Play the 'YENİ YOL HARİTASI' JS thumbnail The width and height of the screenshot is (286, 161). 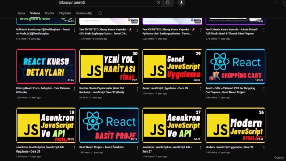click(x=109, y=66)
